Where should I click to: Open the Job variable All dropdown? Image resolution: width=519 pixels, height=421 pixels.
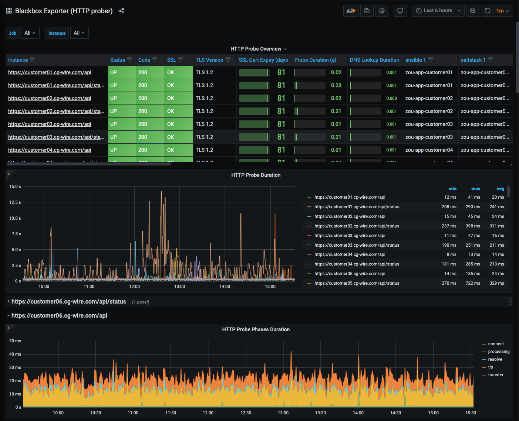click(30, 33)
